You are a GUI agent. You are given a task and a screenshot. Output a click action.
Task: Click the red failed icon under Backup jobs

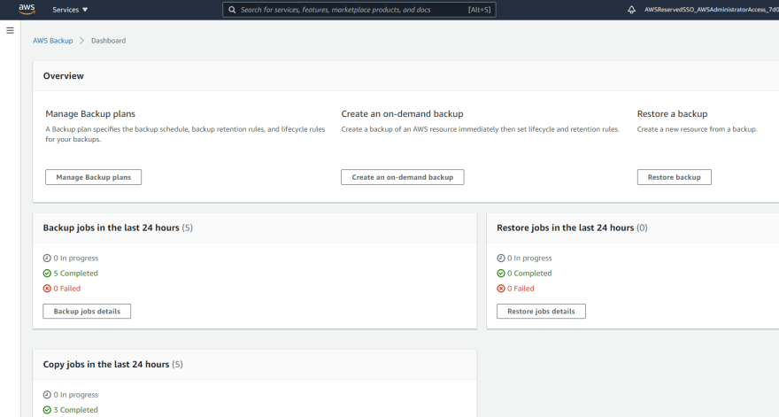tap(47, 289)
